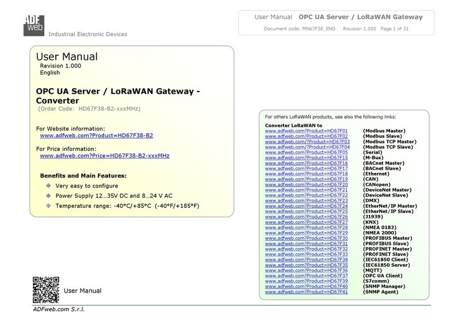
Task: Open the HD67F37 OPC UA Client link
Action: click(306, 276)
